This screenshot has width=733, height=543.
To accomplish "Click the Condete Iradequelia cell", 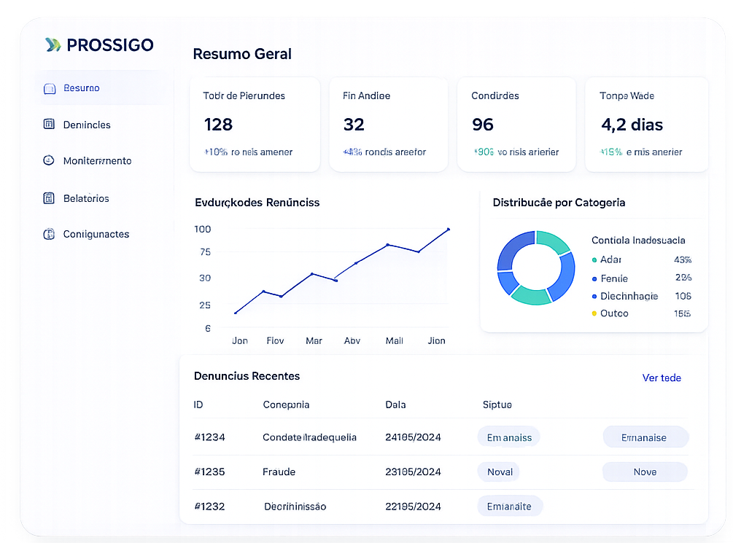I will 309,437.
